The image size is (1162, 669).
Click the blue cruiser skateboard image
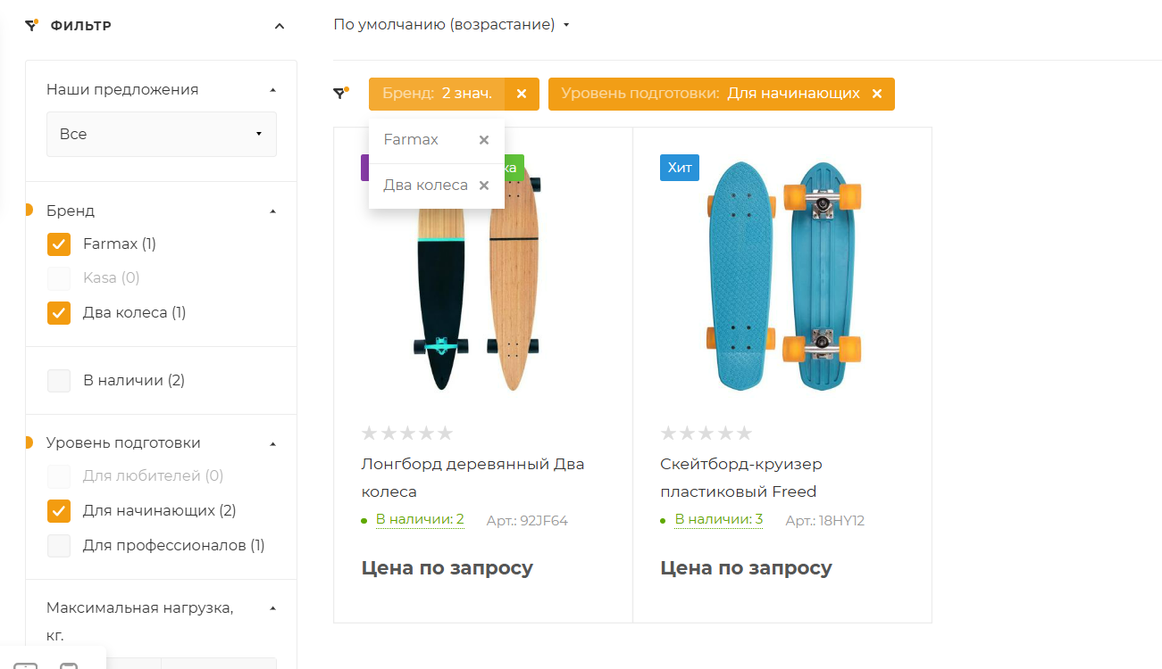(x=783, y=277)
